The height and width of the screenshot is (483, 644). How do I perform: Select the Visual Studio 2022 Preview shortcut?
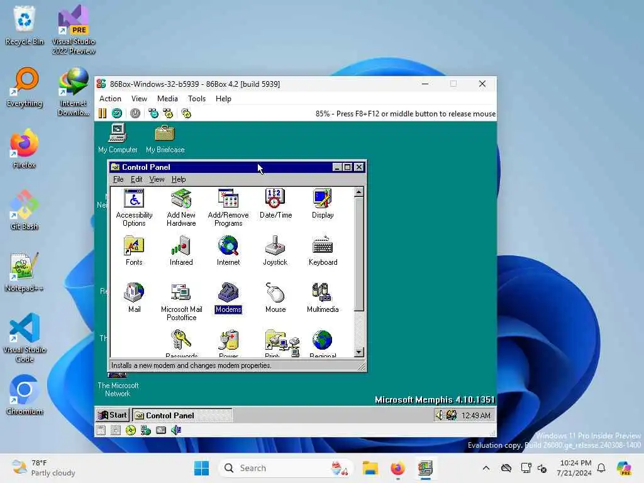(x=74, y=30)
